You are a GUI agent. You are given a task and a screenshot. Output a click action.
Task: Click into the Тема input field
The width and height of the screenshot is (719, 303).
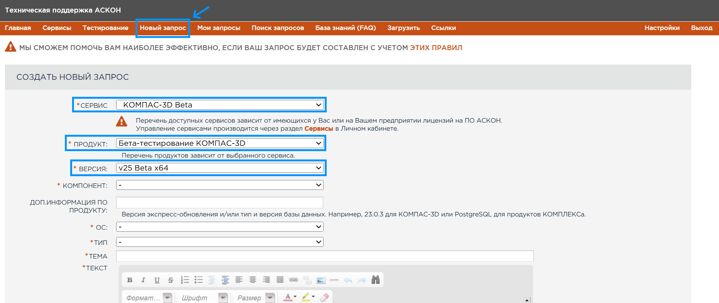(324, 256)
